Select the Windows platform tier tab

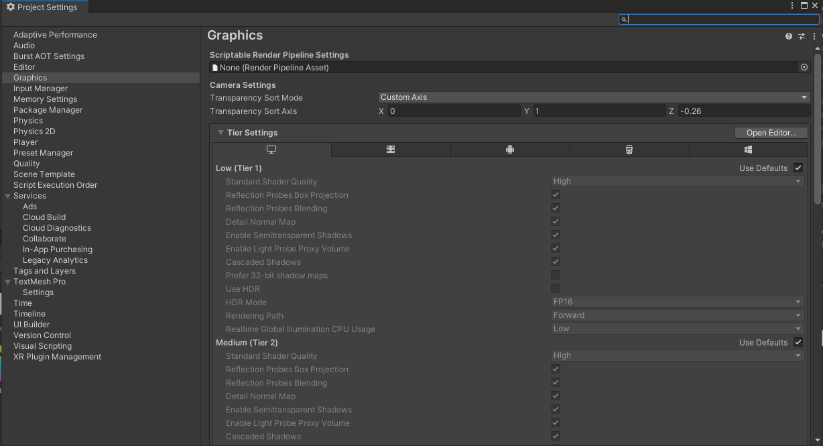tap(749, 150)
